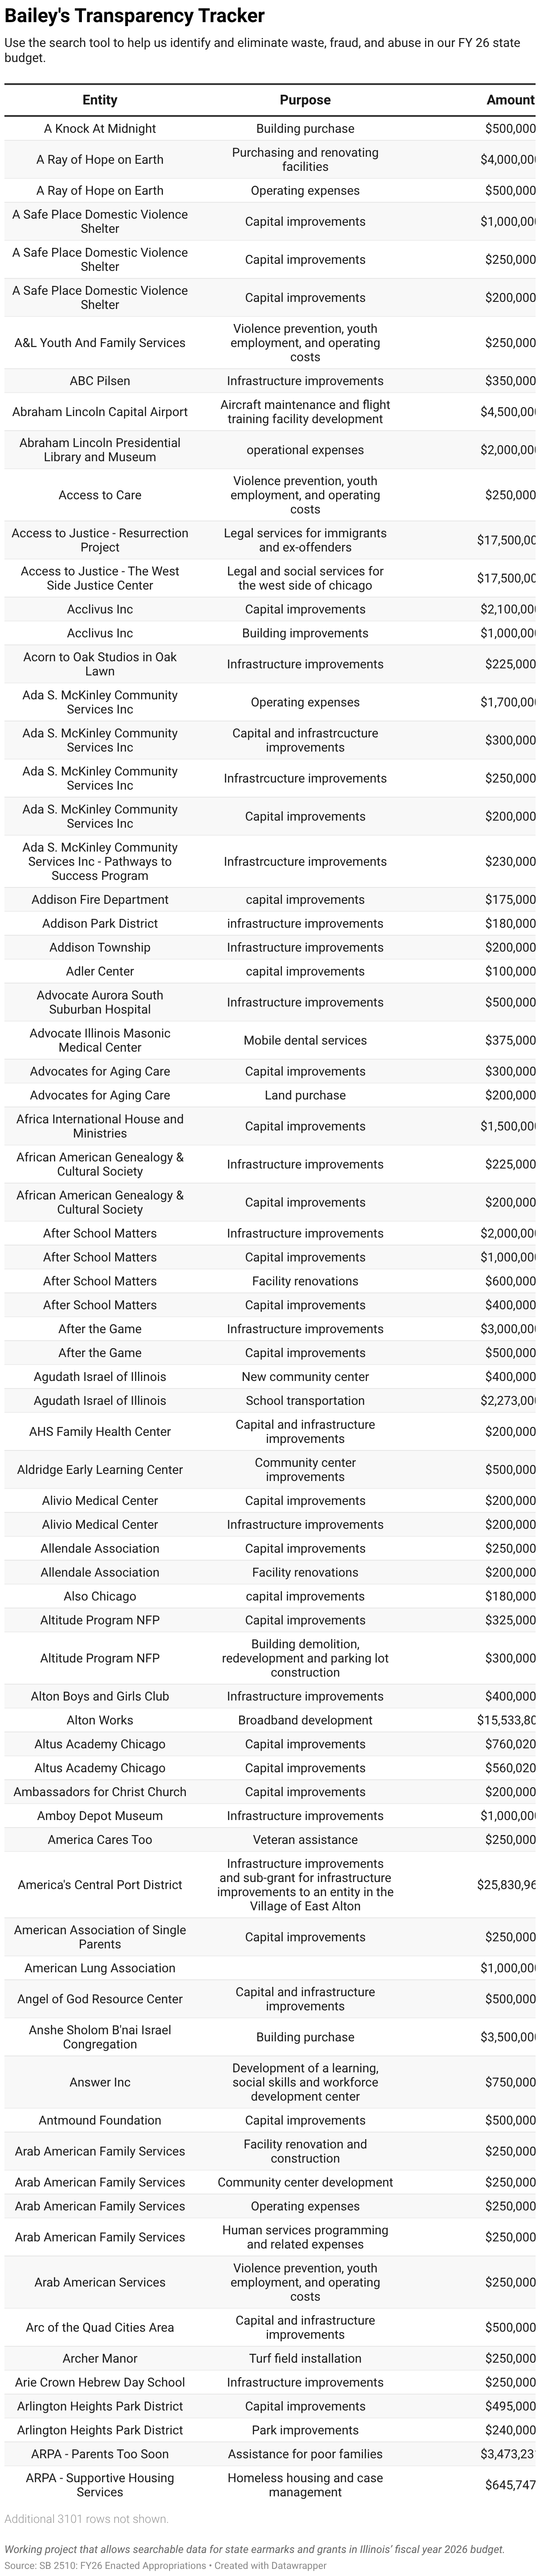This screenshot has width=540, height=2576.
Task: Click the Amount column header
Action: tap(510, 100)
